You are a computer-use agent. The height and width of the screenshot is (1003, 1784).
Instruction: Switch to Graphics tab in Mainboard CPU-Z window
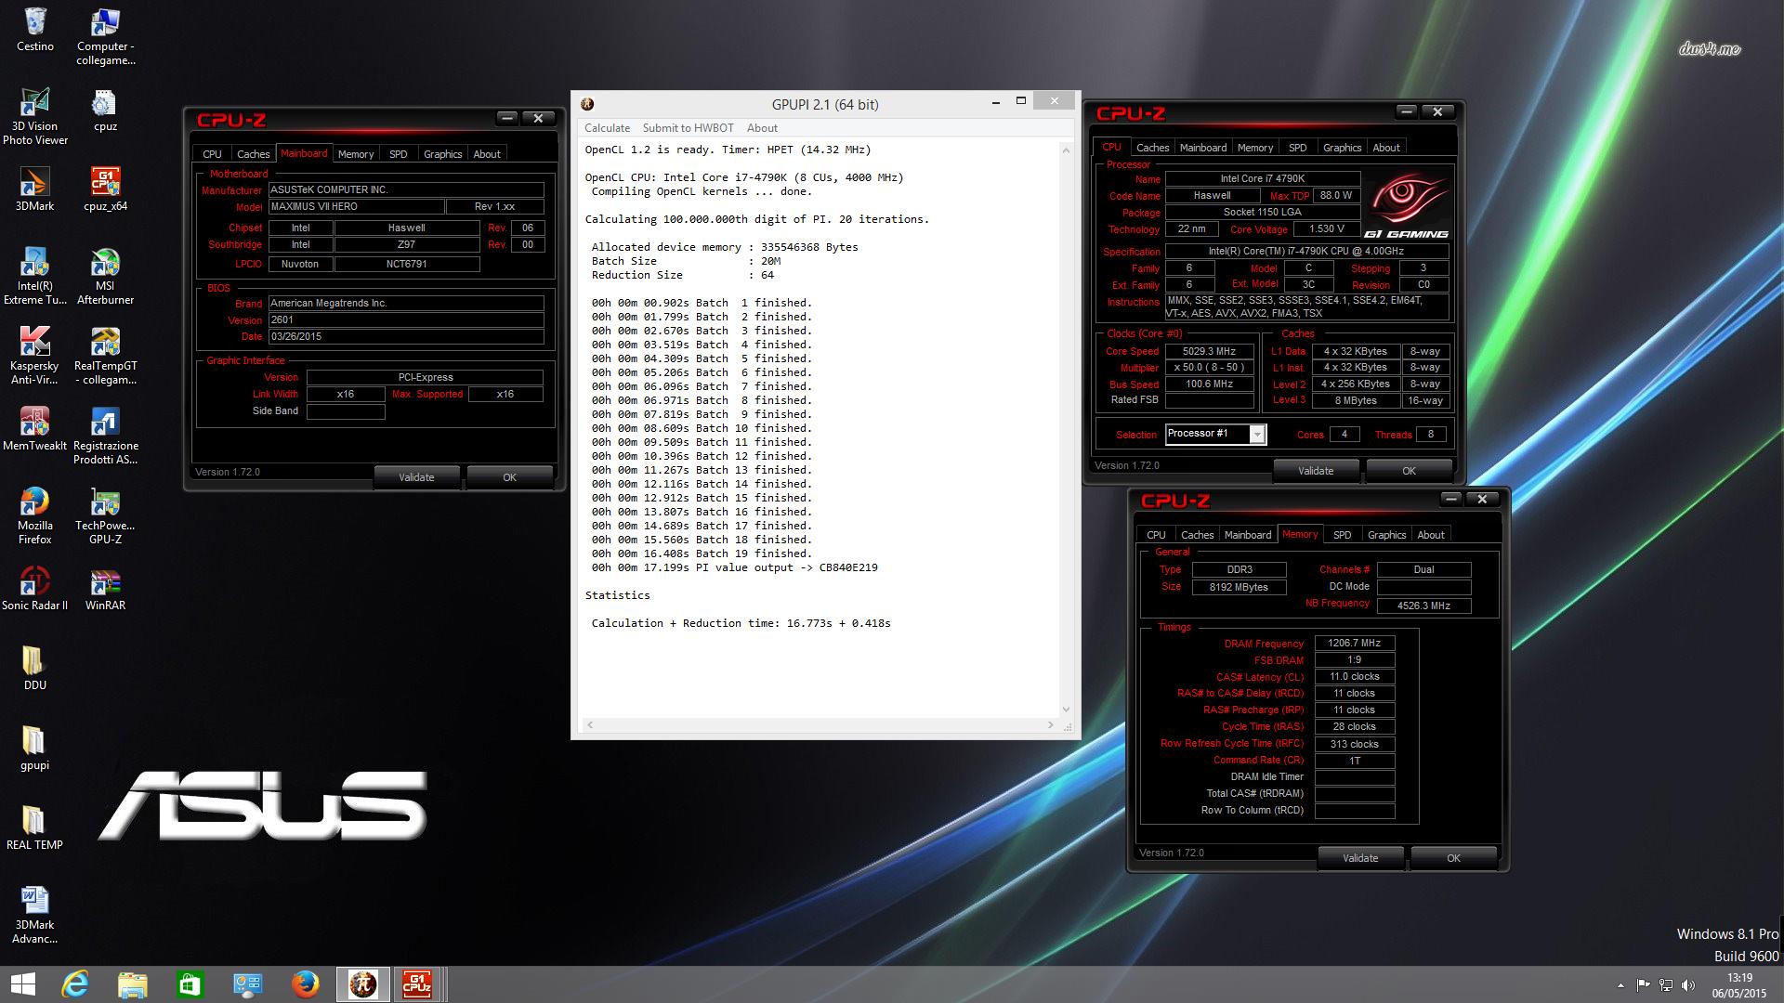442,154
